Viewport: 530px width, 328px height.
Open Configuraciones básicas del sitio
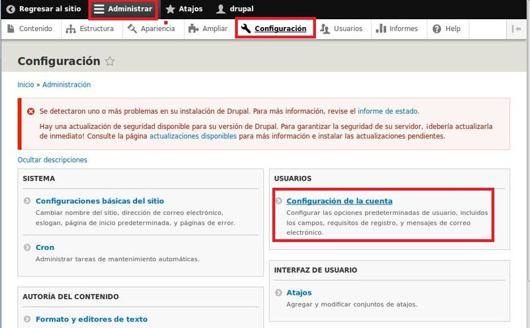click(100, 201)
